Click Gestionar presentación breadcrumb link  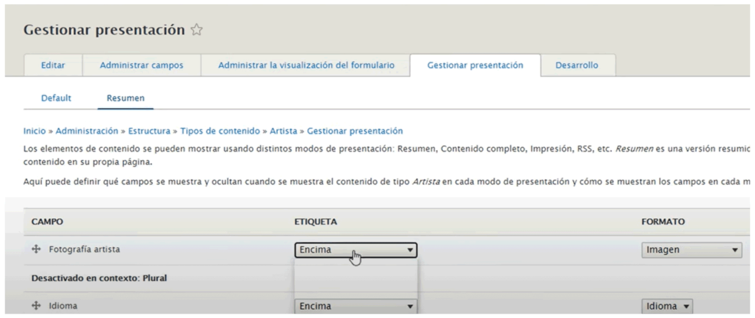(355, 131)
